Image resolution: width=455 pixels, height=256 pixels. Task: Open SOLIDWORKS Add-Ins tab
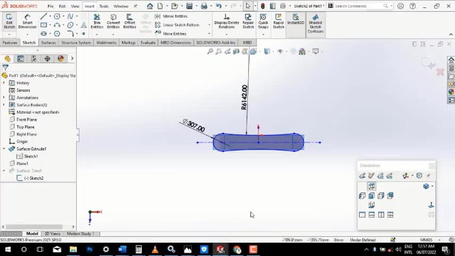tap(216, 43)
